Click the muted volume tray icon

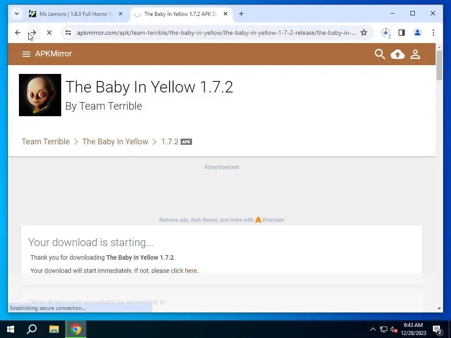pyautogui.click(x=394, y=329)
